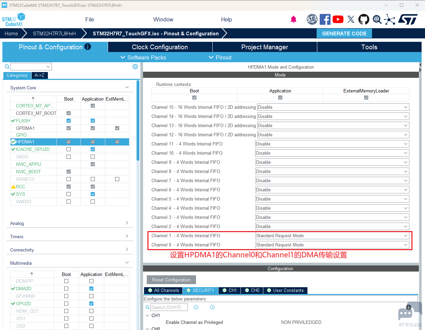Click the left panel vertical scrollbar
425x330 pixels.
pos(138,121)
